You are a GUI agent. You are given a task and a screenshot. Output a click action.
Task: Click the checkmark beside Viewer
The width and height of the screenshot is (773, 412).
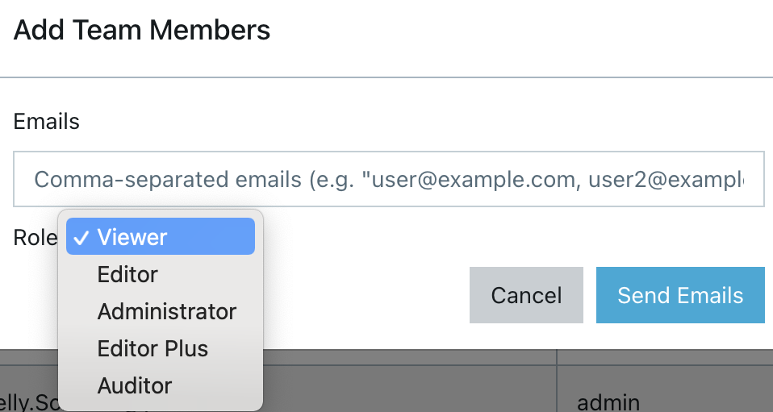(81, 237)
